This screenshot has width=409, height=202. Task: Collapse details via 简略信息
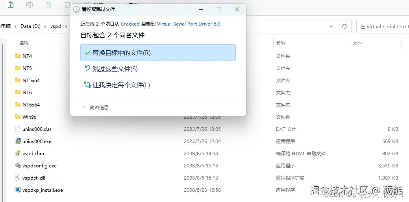(95, 107)
